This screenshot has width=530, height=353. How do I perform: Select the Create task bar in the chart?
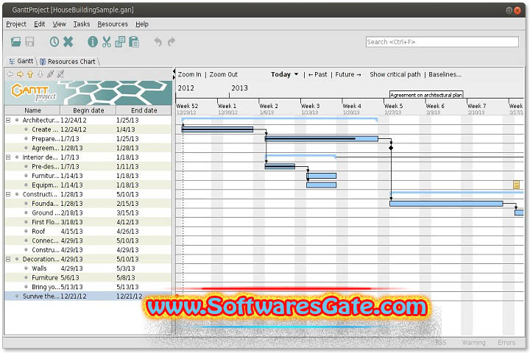tap(217, 129)
